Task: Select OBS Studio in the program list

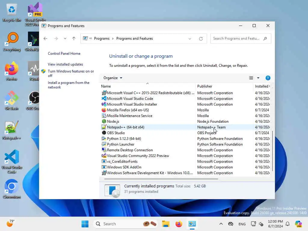Action: 185,133
